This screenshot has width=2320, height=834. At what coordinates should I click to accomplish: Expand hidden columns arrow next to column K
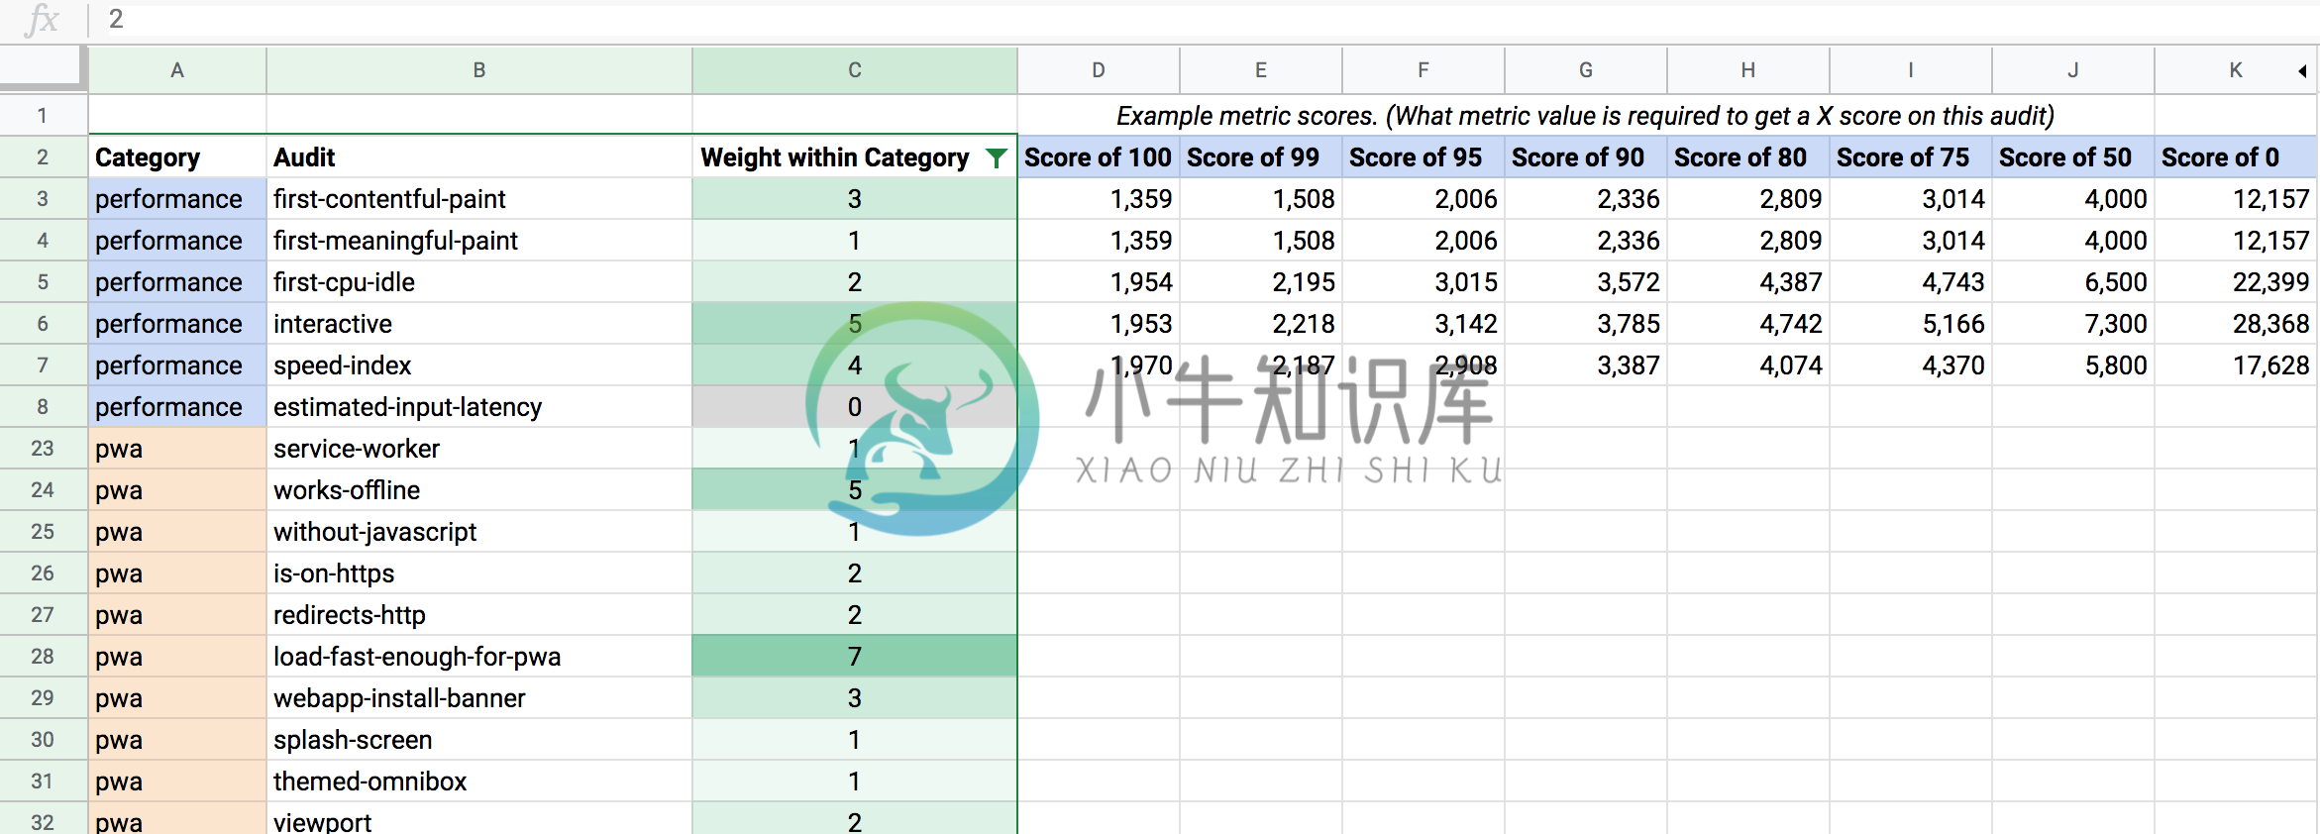pyautogui.click(x=2303, y=70)
